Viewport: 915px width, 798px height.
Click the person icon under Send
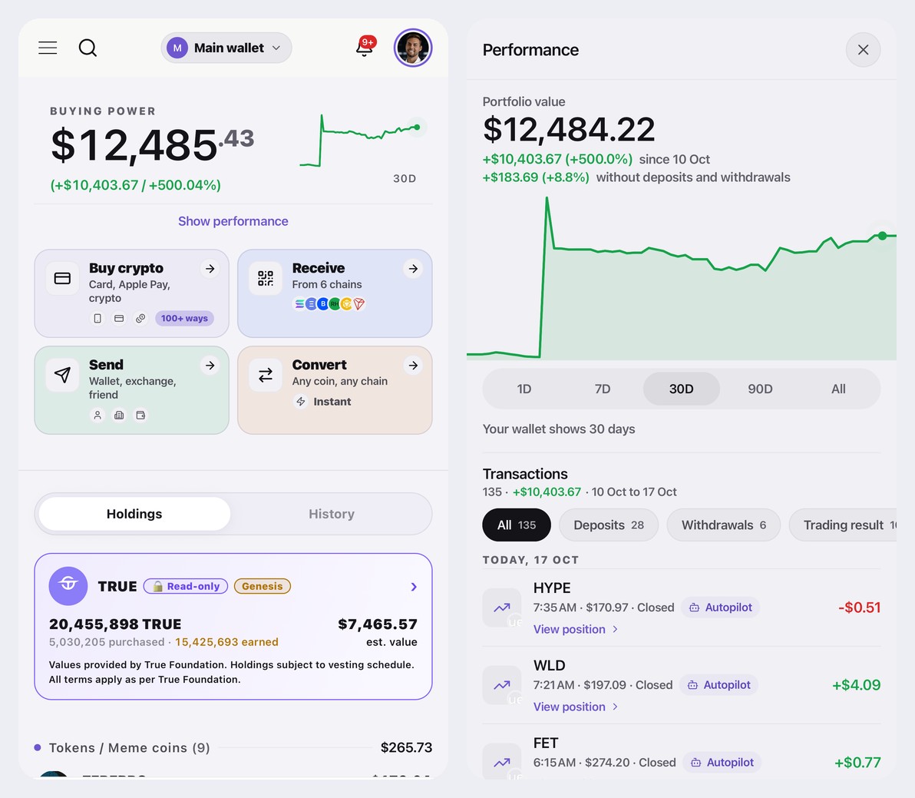pos(97,415)
